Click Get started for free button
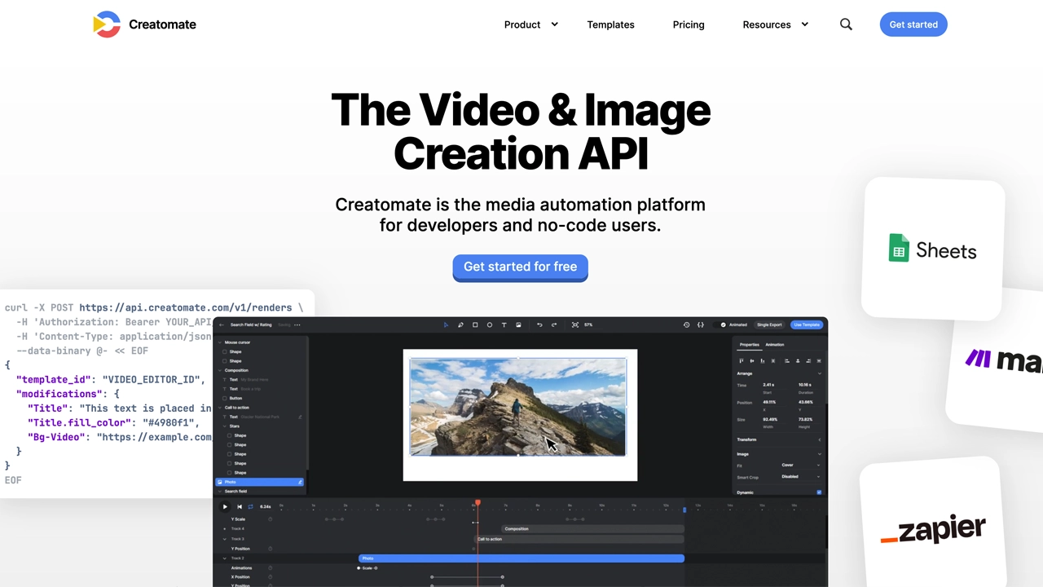Viewport: 1043px width, 587px height. [x=520, y=267]
